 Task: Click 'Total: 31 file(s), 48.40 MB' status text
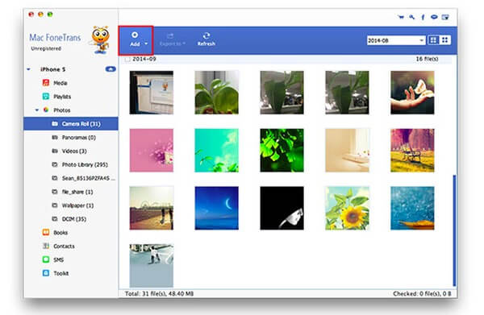[x=159, y=294]
